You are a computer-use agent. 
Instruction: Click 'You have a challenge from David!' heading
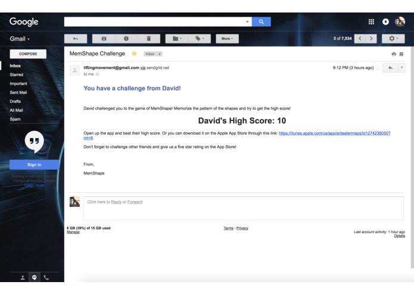click(132, 88)
